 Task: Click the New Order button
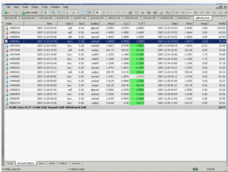[30, 13]
